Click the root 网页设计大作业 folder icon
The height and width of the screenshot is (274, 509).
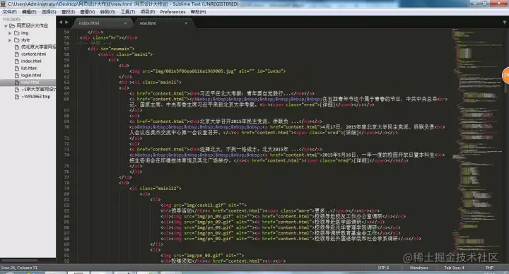coord(12,26)
